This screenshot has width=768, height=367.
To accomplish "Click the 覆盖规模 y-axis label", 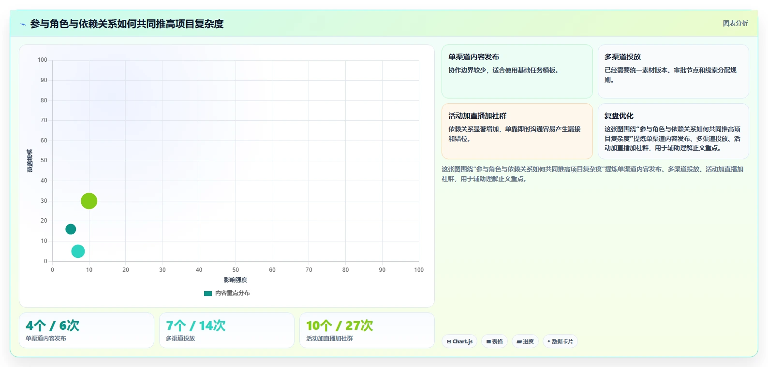I will point(30,161).
